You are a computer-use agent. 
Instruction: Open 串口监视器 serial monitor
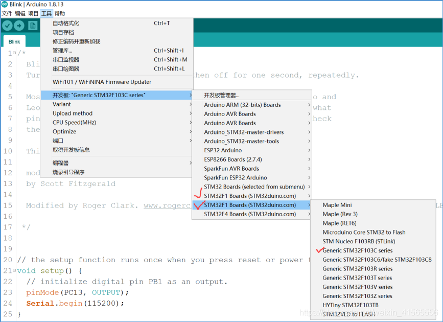[117, 59]
